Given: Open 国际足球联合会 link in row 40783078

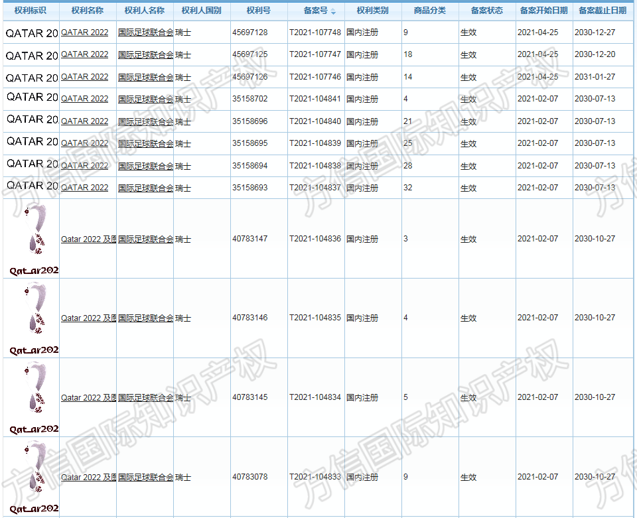Looking at the screenshot, I should point(145,477).
